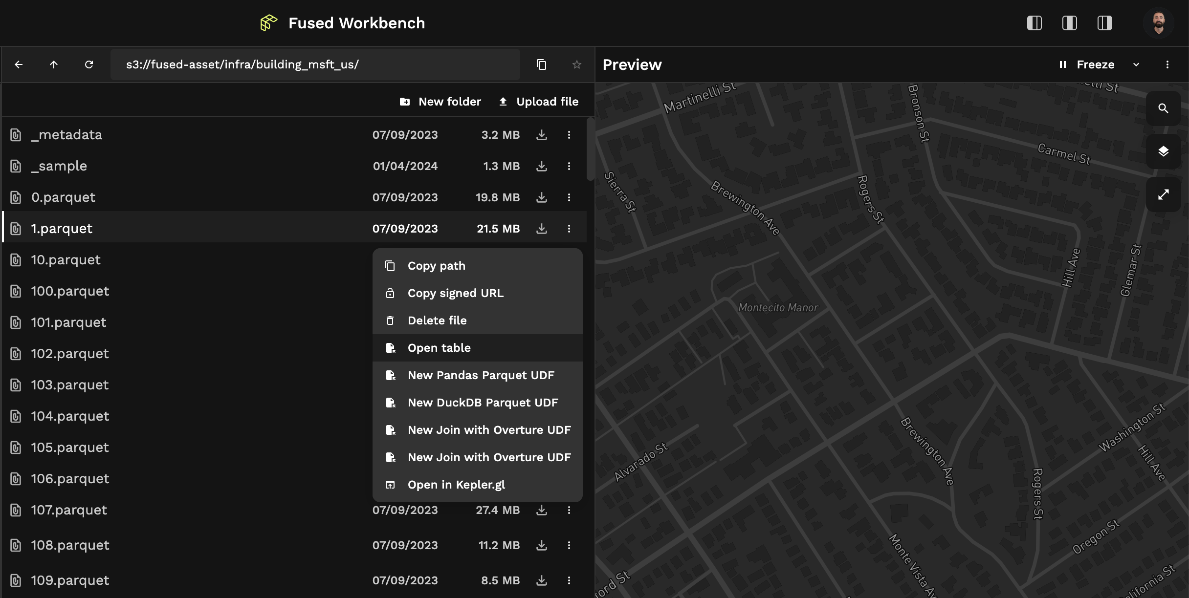Select Open table menu entry
The height and width of the screenshot is (598, 1189).
point(478,348)
